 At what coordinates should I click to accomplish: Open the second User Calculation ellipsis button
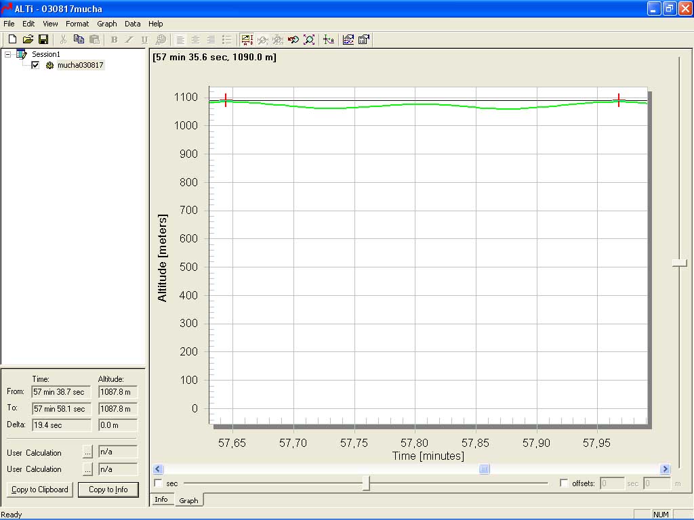(88, 469)
